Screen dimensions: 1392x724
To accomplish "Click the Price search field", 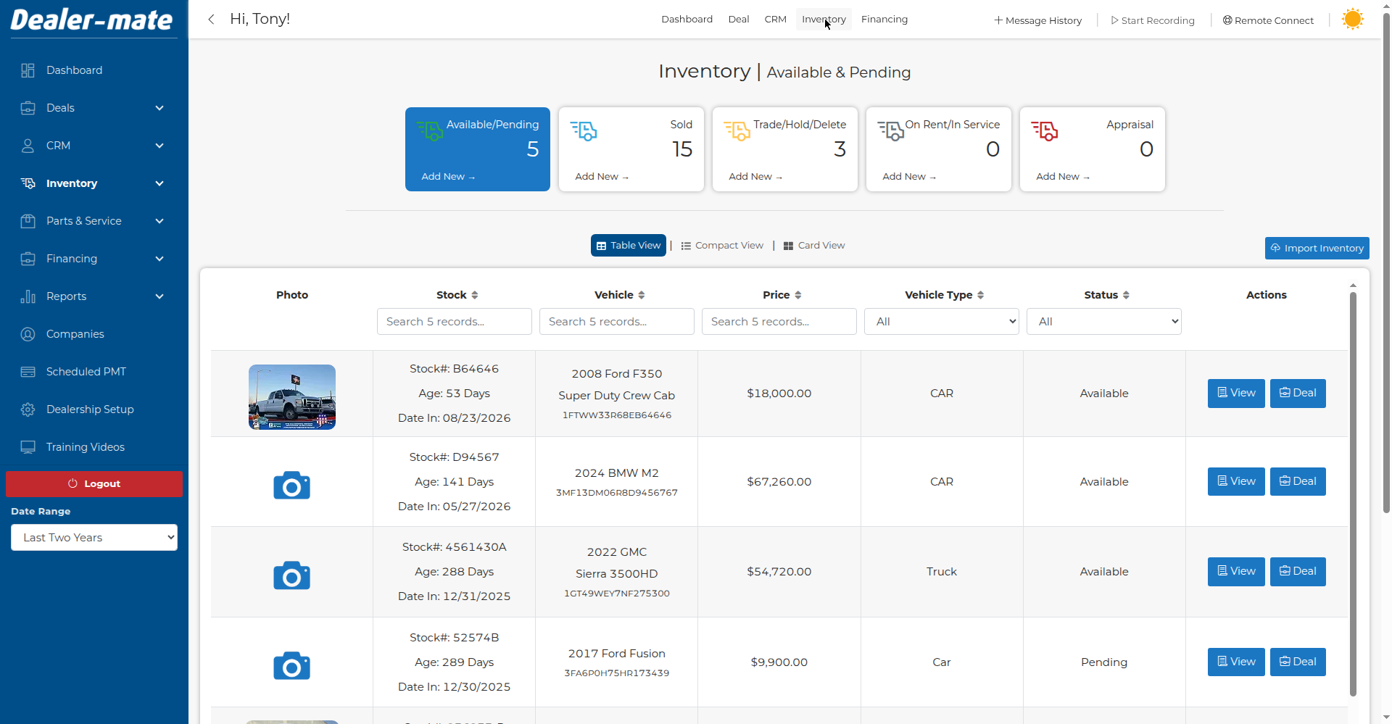I will (x=779, y=322).
